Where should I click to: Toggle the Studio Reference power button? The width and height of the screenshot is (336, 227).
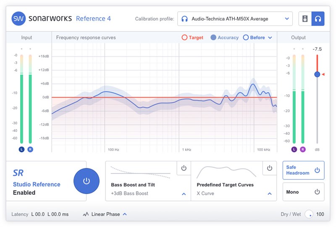pos(86,181)
